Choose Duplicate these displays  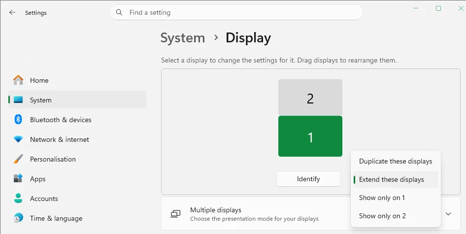(396, 162)
